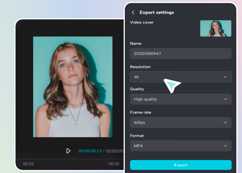This screenshot has height=173, width=242.
Task: Click the 00:06 timeline ruler mark
Action: pyautogui.click(x=114, y=164)
